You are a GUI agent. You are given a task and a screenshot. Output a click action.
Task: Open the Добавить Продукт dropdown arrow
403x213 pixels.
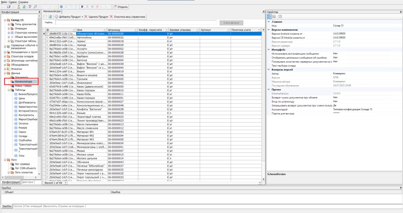82,17
